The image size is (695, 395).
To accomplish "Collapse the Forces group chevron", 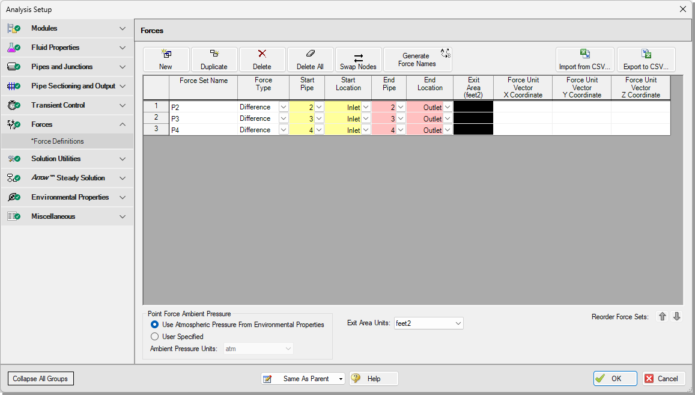I will pyautogui.click(x=123, y=124).
